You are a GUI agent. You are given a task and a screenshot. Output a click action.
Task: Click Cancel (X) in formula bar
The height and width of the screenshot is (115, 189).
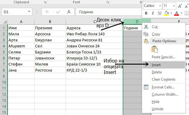click(x=47, y=12)
